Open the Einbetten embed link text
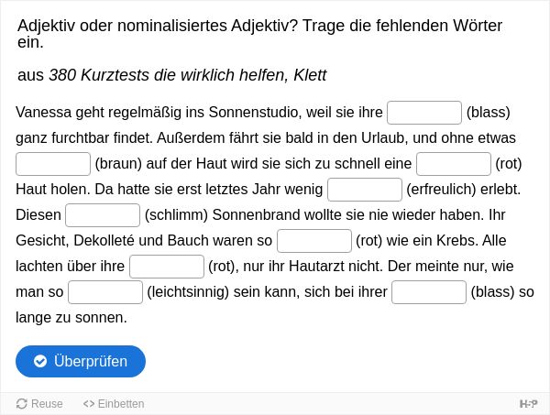 tap(121, 404)
